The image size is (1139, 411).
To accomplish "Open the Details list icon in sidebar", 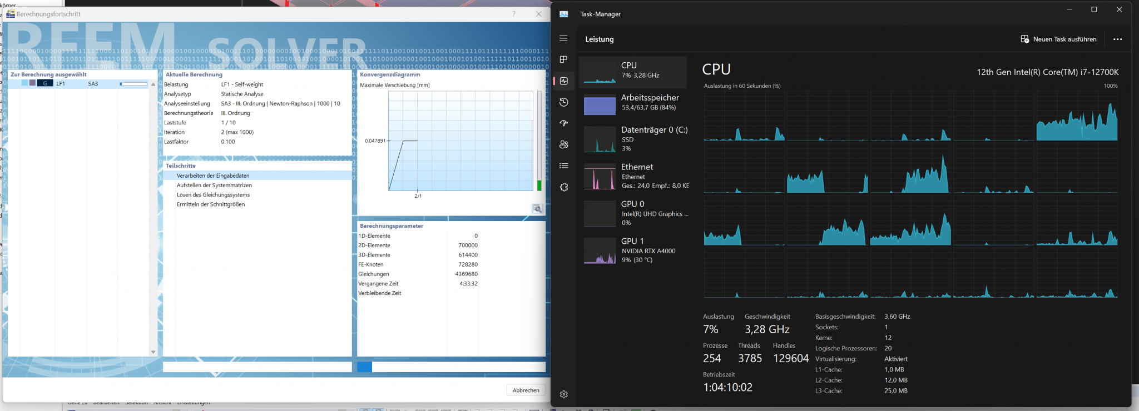I will 563,166.
